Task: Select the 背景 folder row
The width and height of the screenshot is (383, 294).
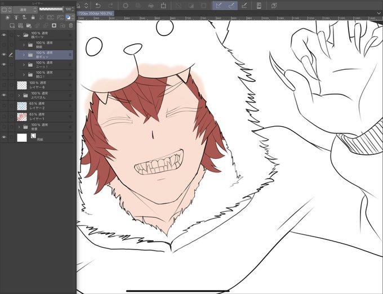Action: click(x=44, y=127)
